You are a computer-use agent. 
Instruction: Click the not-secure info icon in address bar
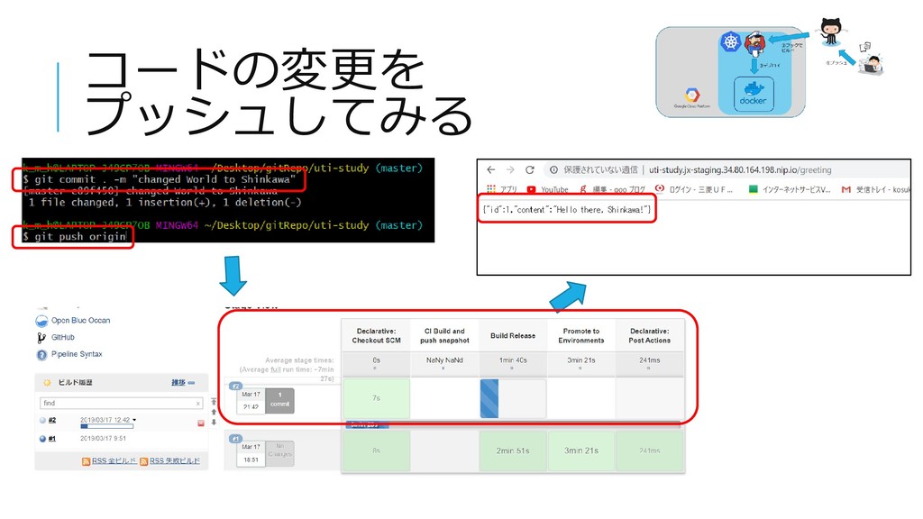(x=553, y=170)
